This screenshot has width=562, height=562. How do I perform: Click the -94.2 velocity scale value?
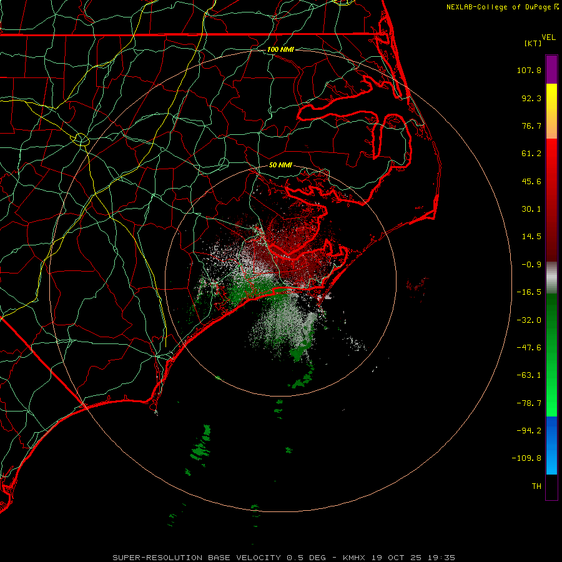[x=529, y=430]
